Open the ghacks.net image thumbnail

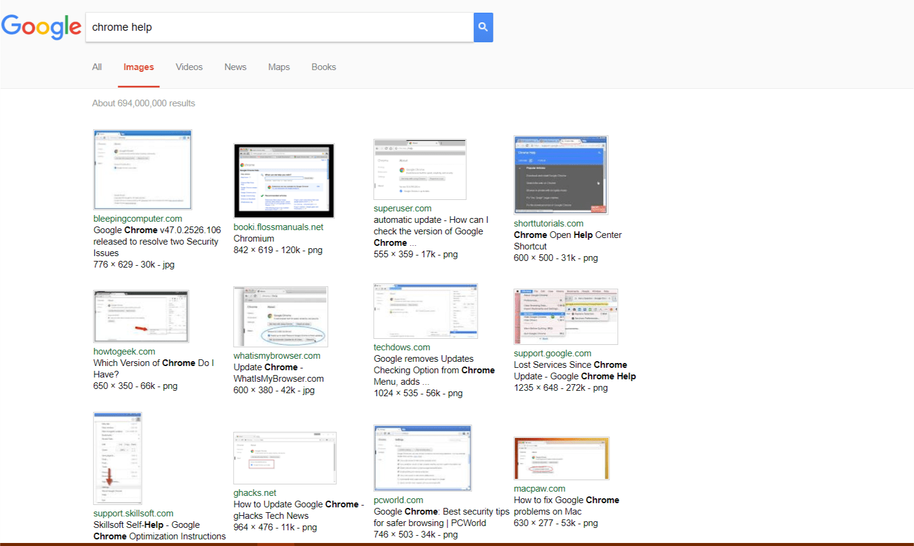285,458
